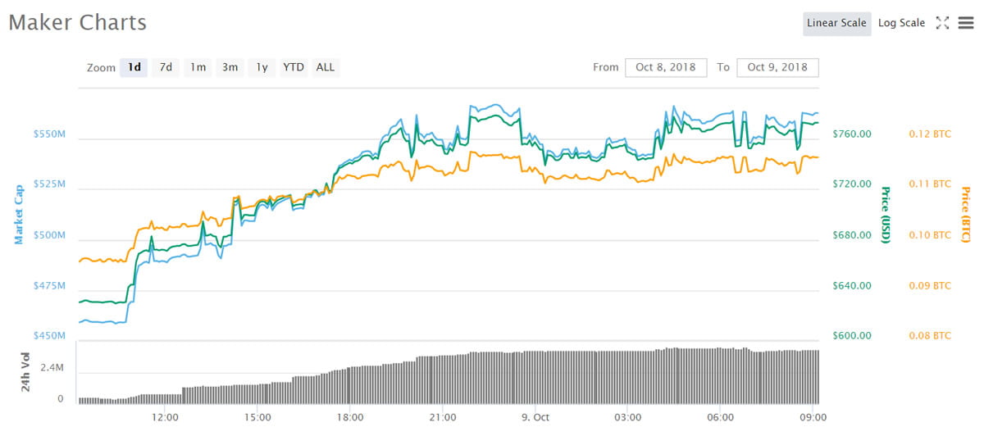Select 1m zoom range

[198, 67]
